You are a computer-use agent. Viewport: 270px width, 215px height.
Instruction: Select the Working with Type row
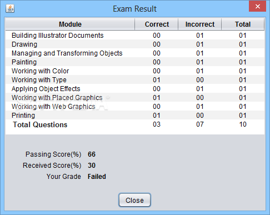tap(135, 79)
